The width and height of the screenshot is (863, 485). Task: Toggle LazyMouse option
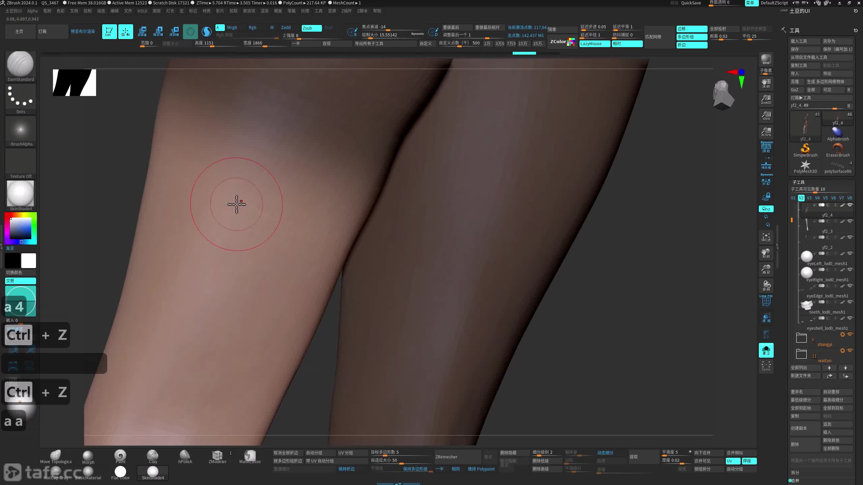(595, 44)
